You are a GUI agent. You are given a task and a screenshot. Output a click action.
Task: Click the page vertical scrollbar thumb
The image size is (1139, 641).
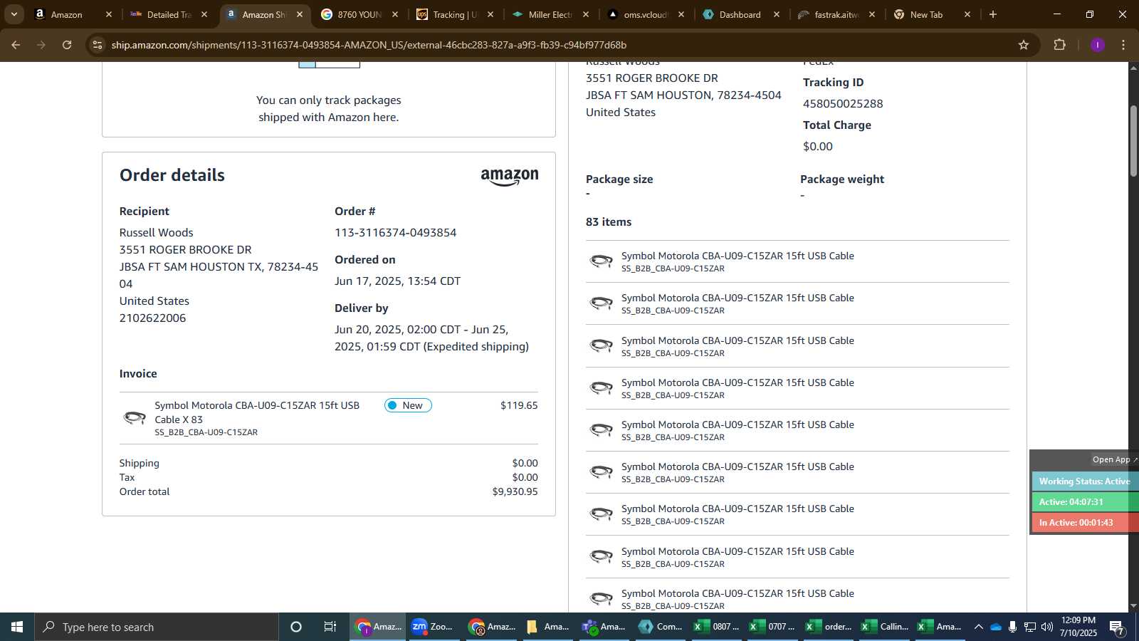pyautogui.click(x=1133, y=141)
